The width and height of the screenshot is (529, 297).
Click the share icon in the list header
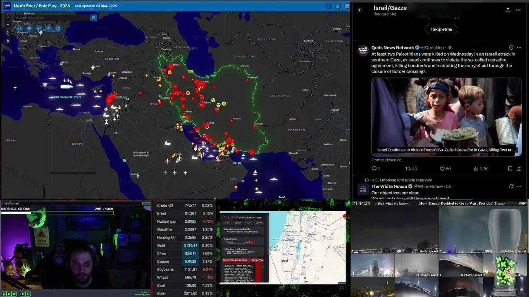coord(508,10)
